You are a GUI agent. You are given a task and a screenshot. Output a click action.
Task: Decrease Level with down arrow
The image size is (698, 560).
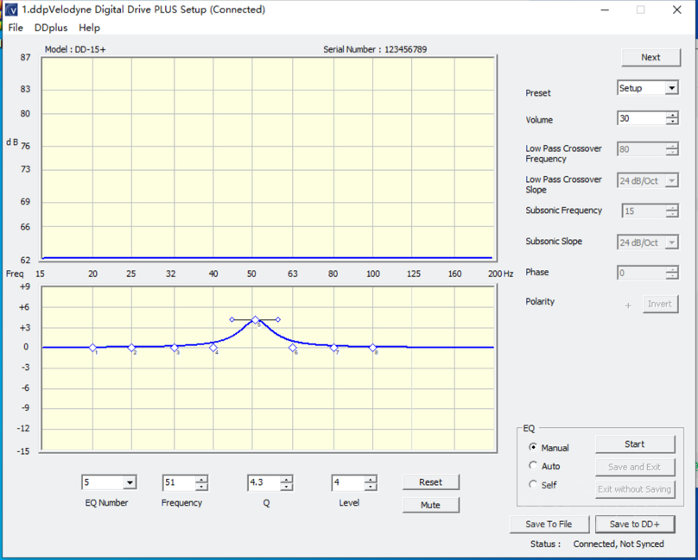(x=371, y=486)
